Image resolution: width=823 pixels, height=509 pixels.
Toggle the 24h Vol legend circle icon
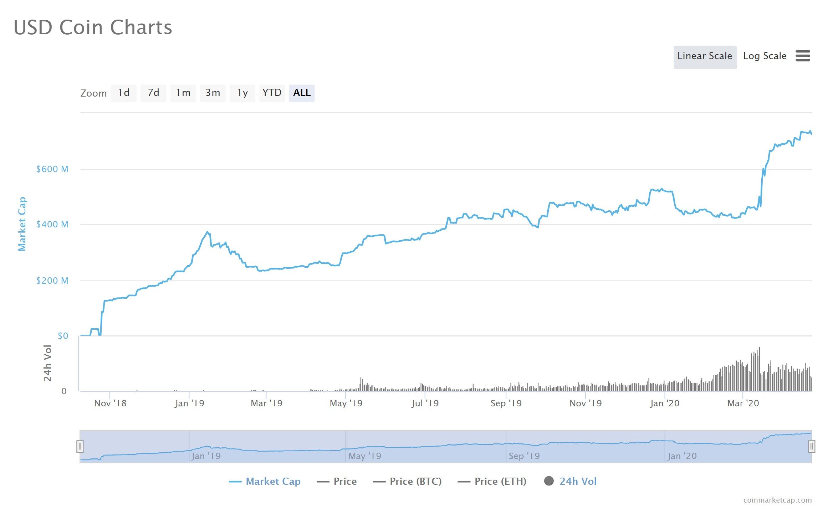tap(549, 481)
